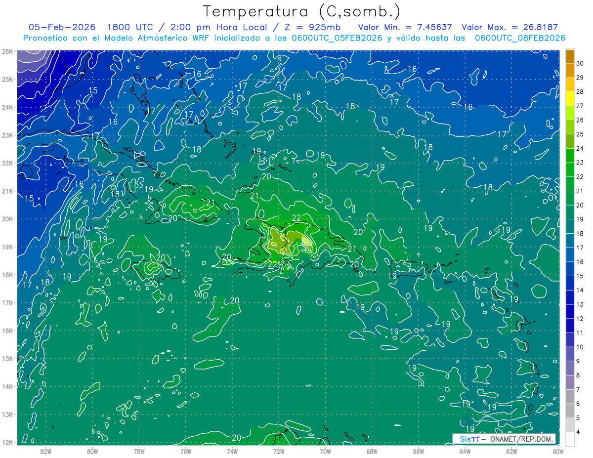Viewport: 593px width, 458px height.
Task: Click 'Valor Min. = 7.45637' readout
Action: (x=405, y=27)
